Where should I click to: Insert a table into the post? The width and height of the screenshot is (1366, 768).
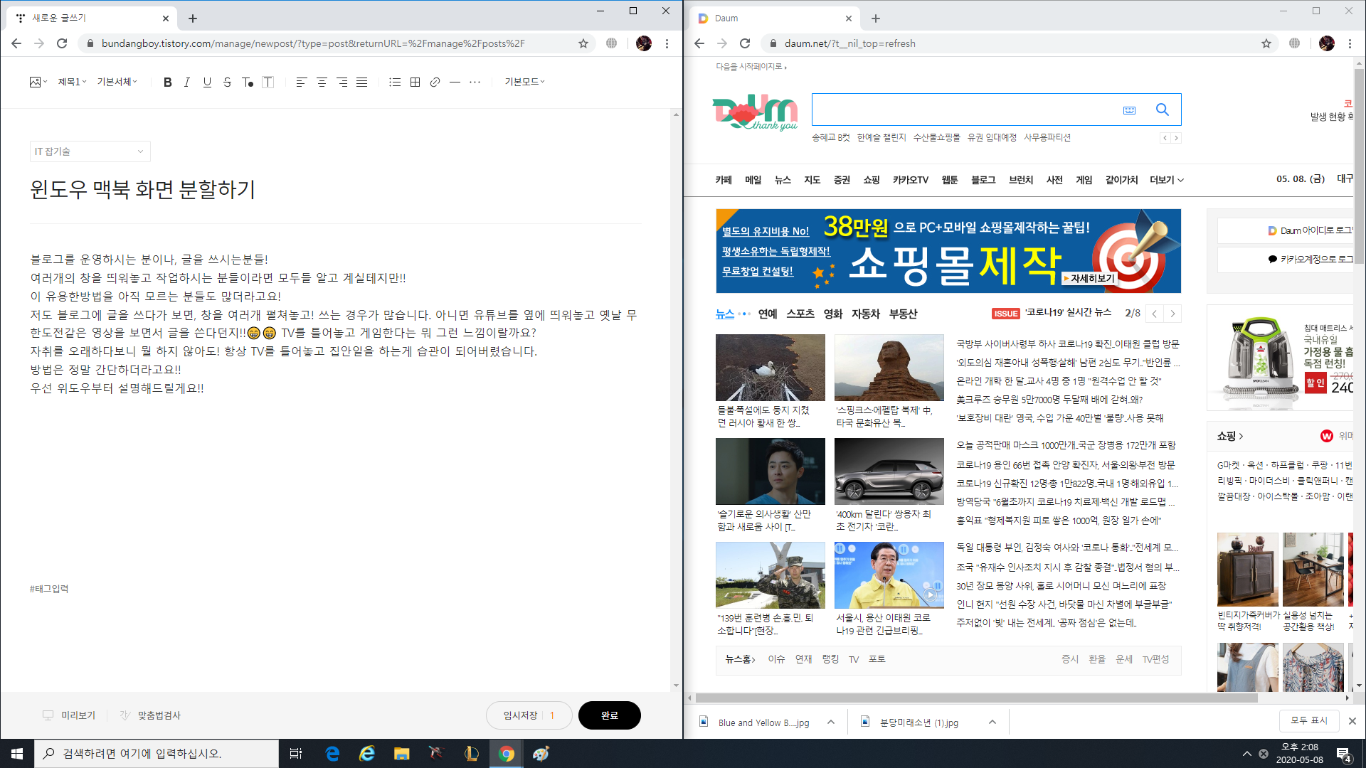(x=415, y=82)
